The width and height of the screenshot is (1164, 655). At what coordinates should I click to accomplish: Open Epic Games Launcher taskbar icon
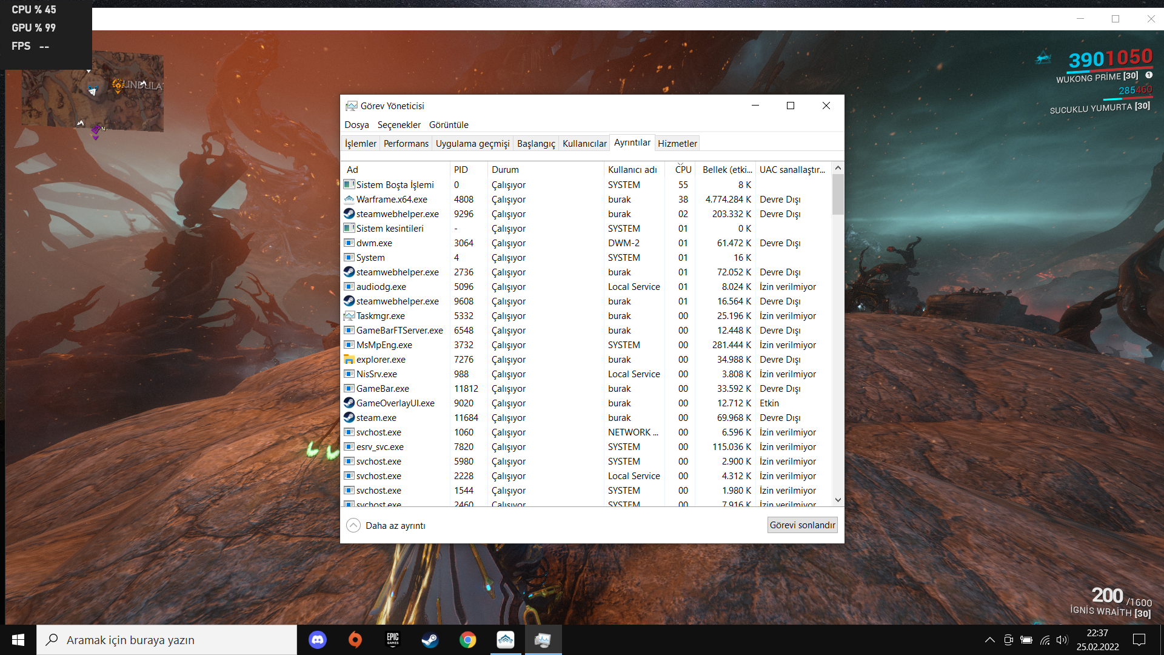393,640
